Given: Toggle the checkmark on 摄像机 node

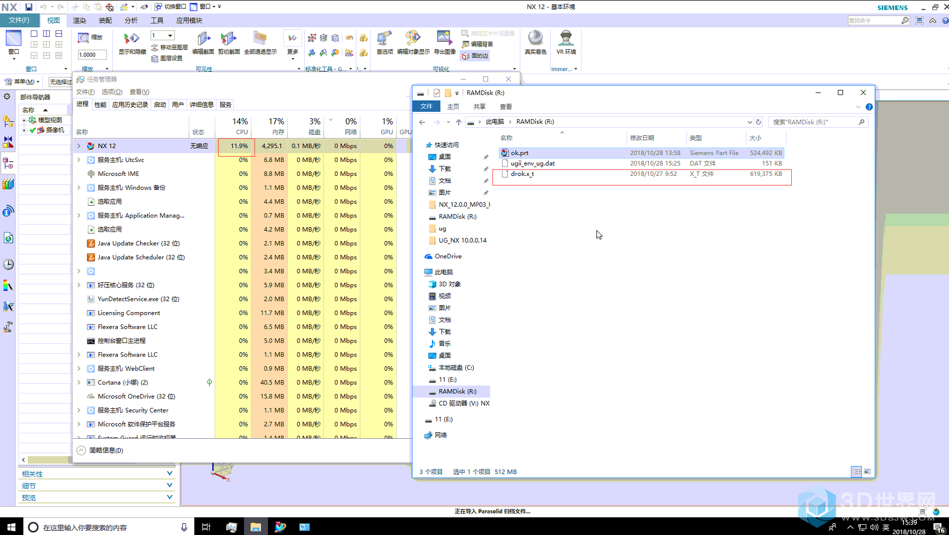Looking at the screenshot, I should pos(33,130).
